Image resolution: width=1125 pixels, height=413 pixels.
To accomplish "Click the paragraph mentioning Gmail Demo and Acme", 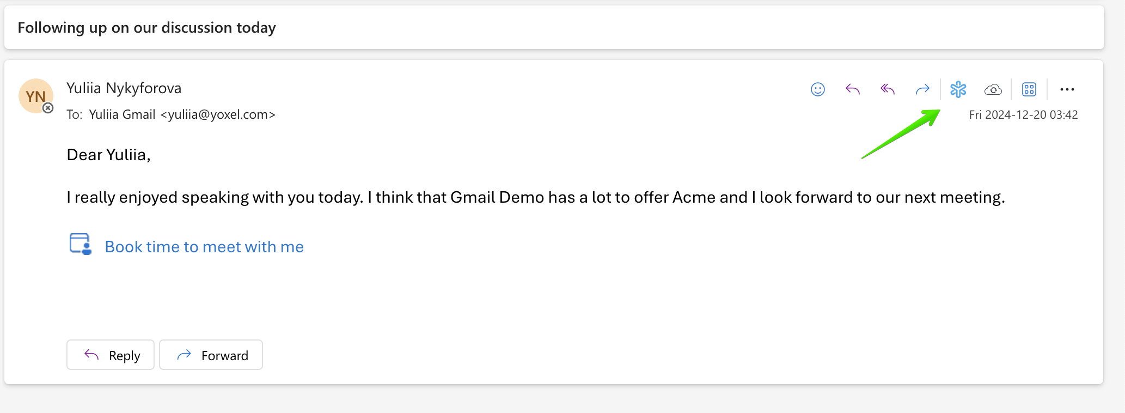I will pos(535,197).
